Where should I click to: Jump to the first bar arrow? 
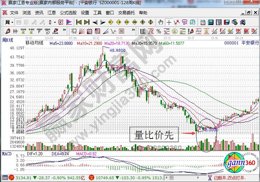78,22
